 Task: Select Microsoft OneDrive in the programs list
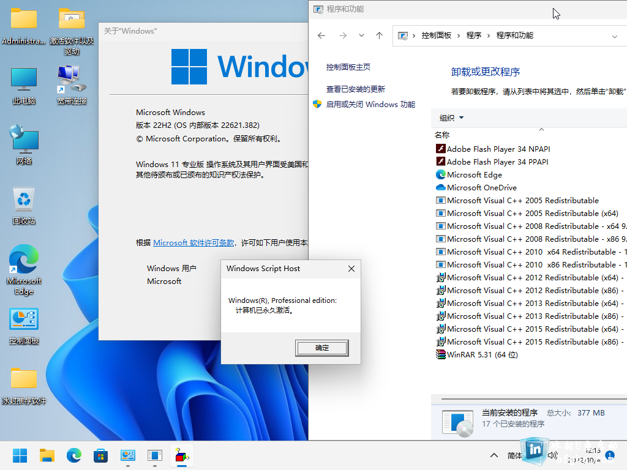coord(476,187)
